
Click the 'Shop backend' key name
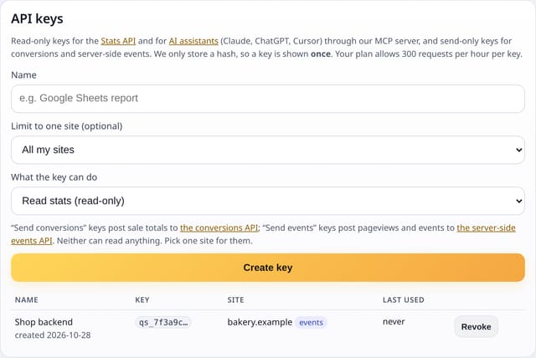44,322
